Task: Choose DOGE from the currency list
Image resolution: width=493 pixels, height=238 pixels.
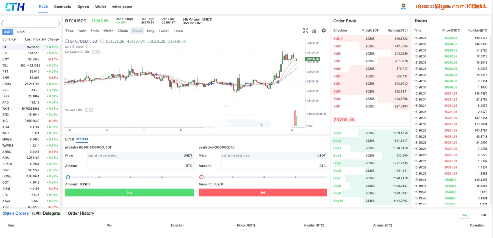Action: point(31,176)
